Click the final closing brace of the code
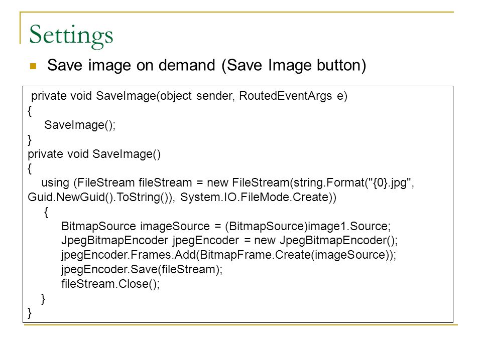The width and height of the screenshot is (482, 361). pos(30,313)
